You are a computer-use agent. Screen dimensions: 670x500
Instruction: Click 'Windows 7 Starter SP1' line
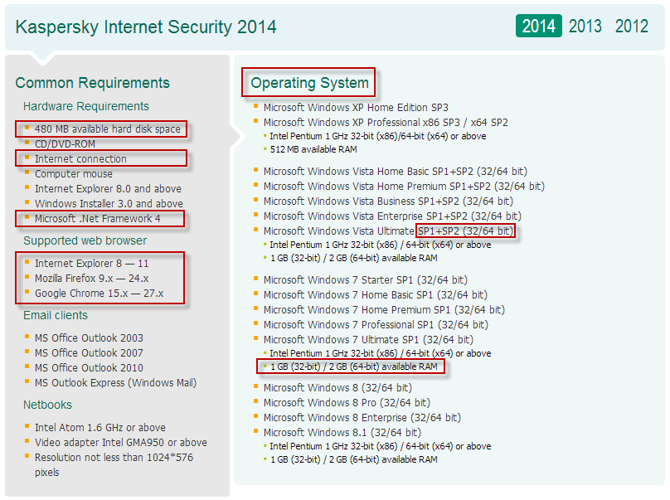(366, 280)
